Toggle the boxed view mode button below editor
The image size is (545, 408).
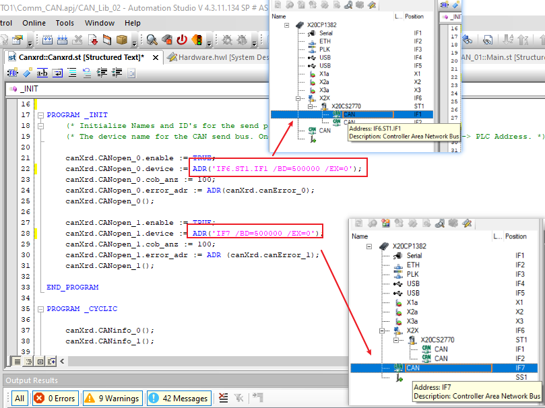[x=40, y=362]
